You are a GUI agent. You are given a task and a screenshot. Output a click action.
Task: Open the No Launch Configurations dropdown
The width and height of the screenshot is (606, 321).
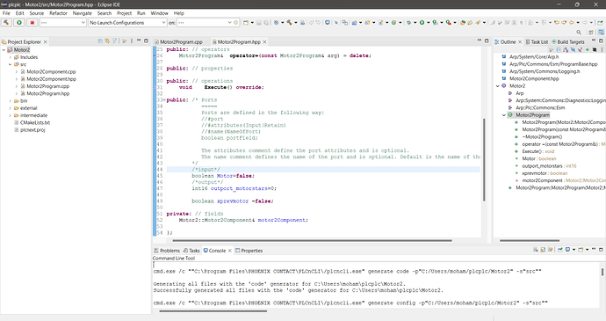(127, 23)
